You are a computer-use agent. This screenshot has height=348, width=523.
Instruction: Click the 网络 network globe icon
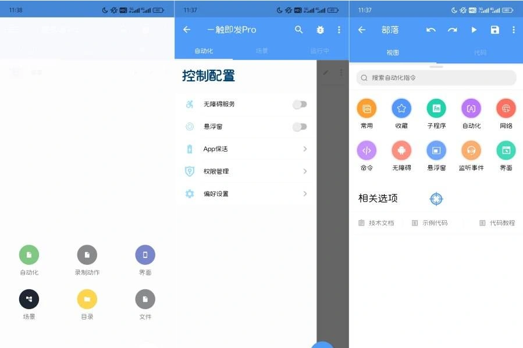tap(506, 109)
